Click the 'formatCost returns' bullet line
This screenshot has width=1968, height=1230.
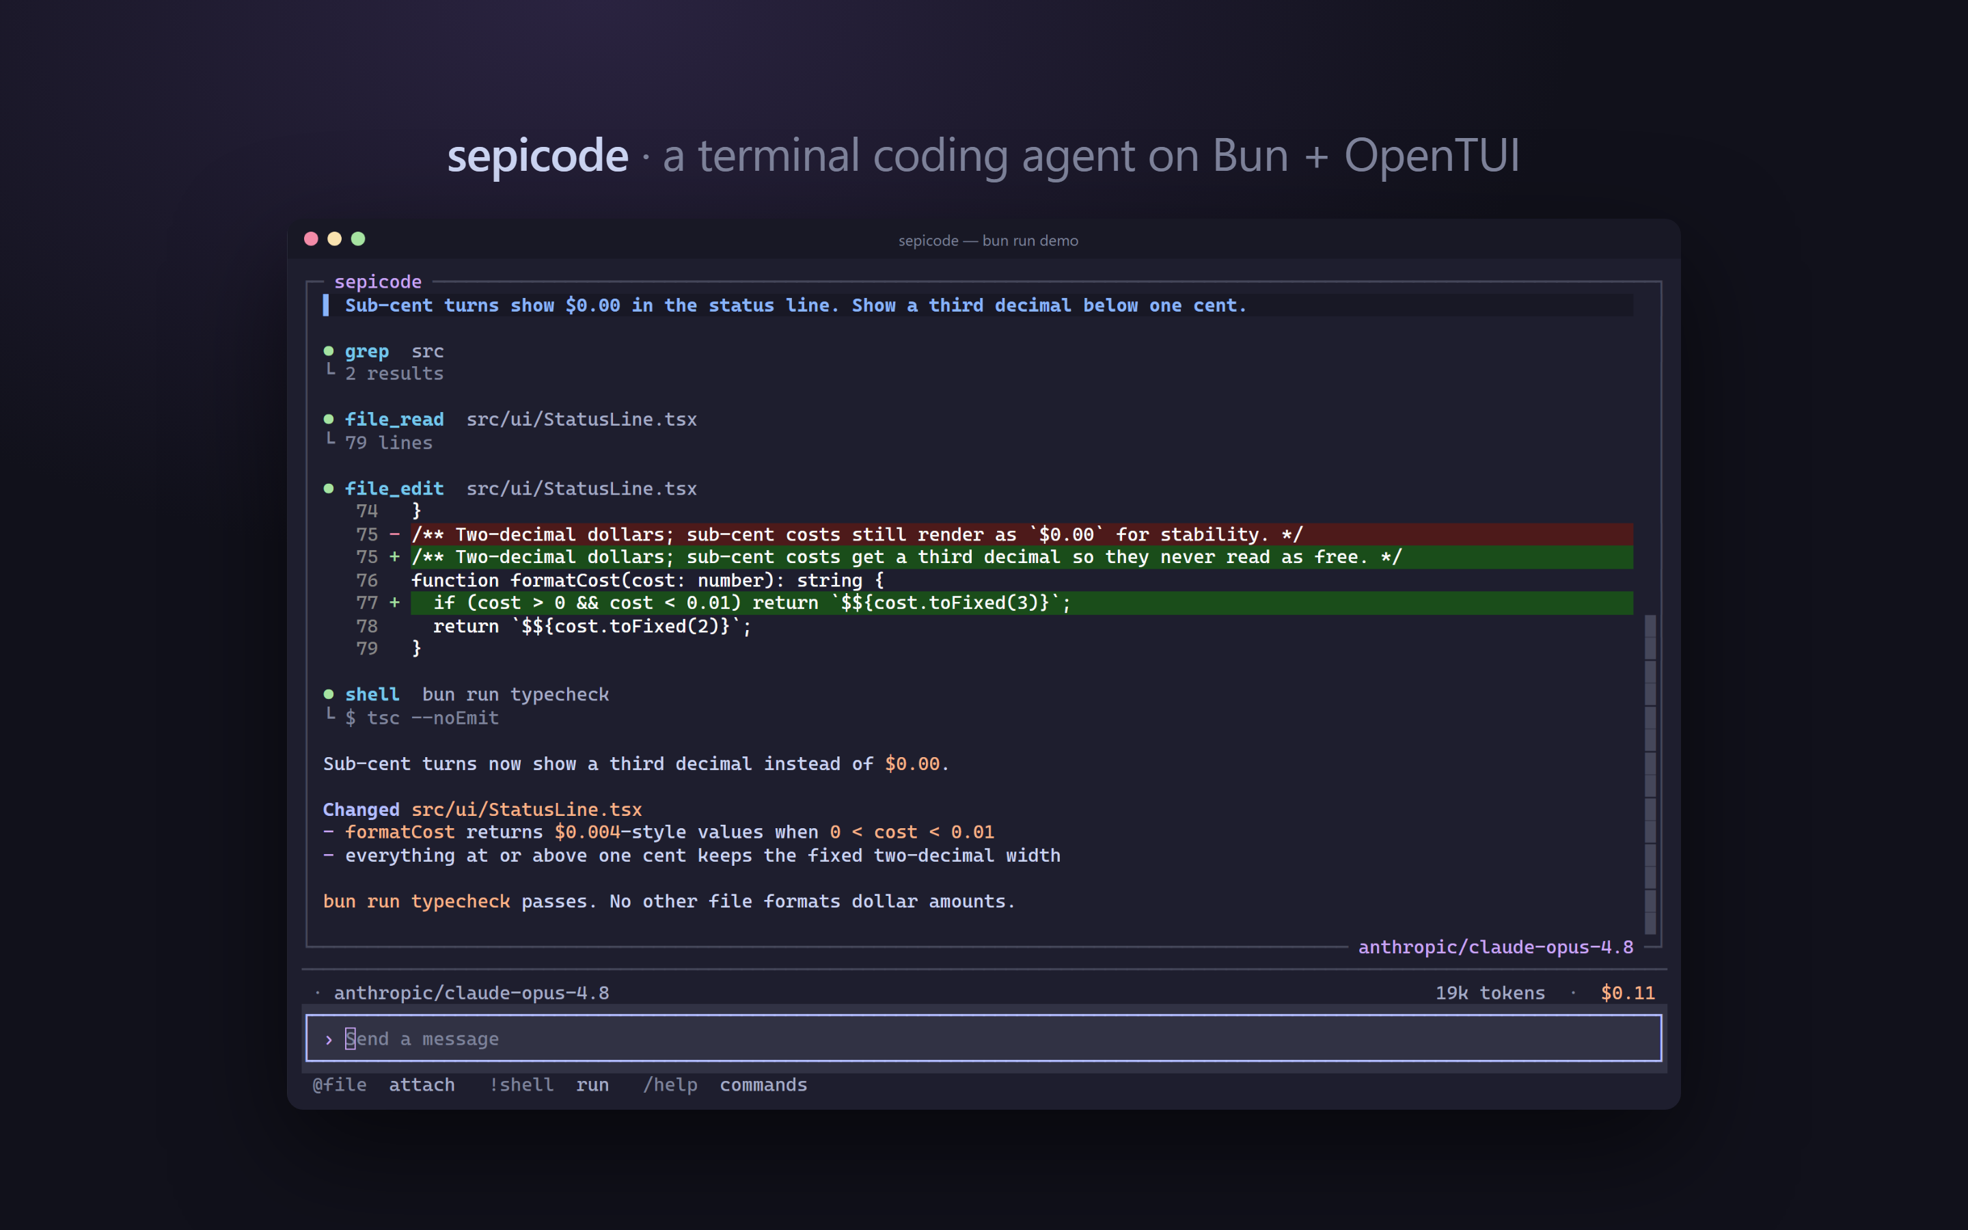pyautogui.click(x=659, y=833)
